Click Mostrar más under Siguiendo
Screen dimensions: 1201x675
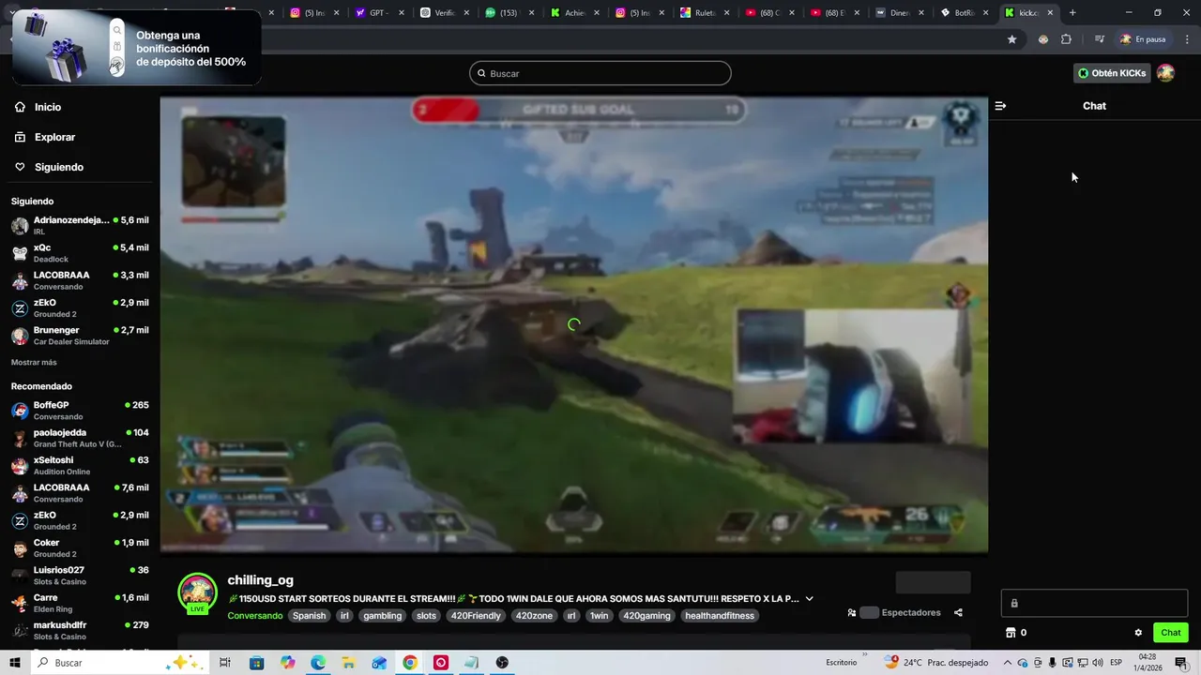click(x=34, y=362)
